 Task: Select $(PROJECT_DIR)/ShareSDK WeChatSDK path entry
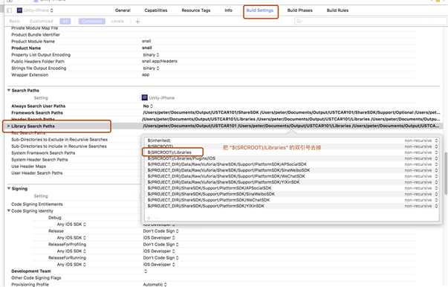pos(209,200)
